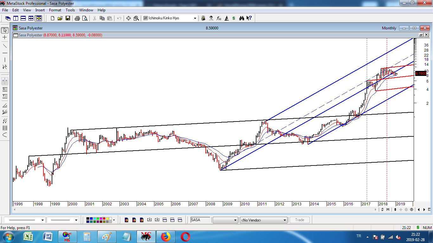Open Word from the taskbar
The width and height of the screenshot is (433, 243).
[48, 237]
